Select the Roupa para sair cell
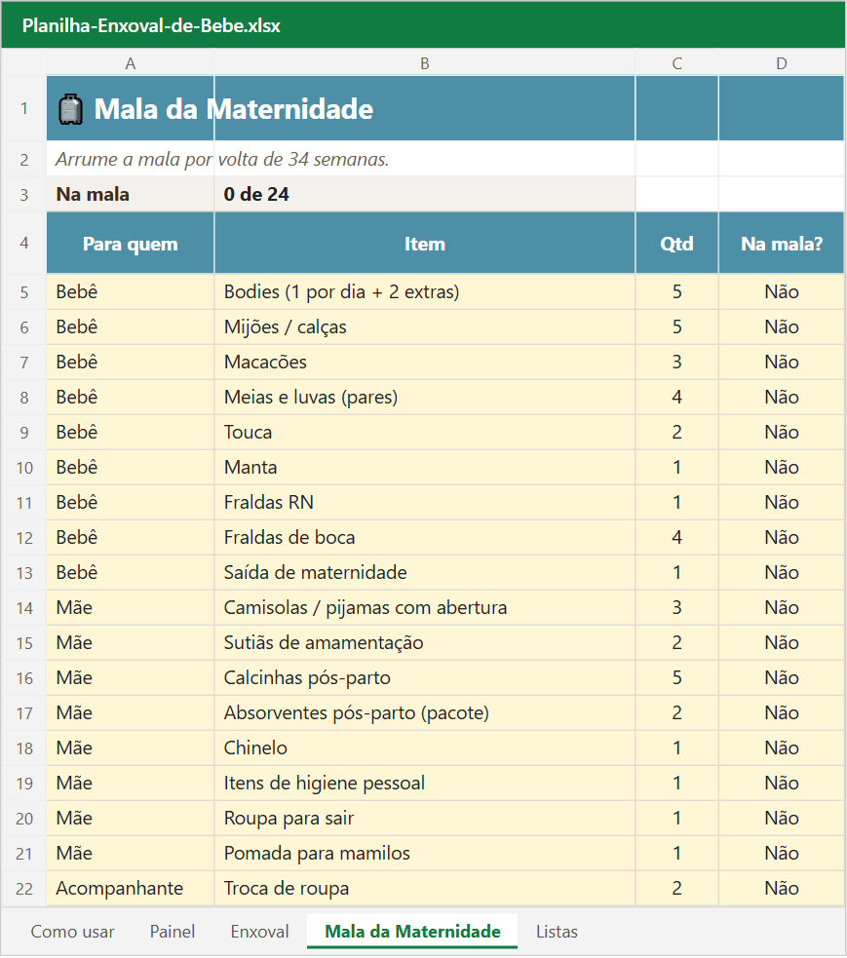Viewport: 847px width, 958px height. 425,818
